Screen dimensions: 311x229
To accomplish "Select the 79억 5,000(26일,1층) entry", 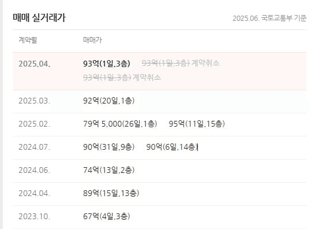I will [120, 124].
